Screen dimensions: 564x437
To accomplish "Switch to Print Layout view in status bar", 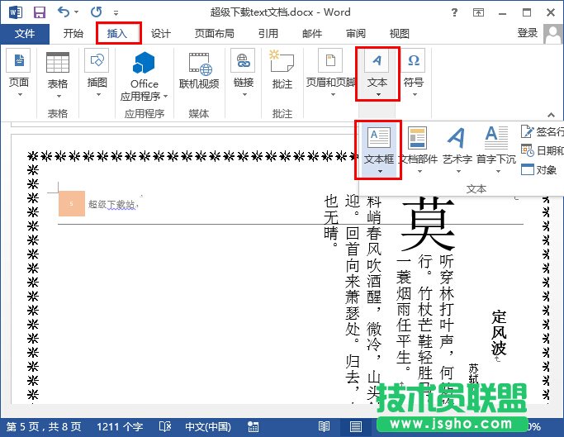I will coord(355,427).
